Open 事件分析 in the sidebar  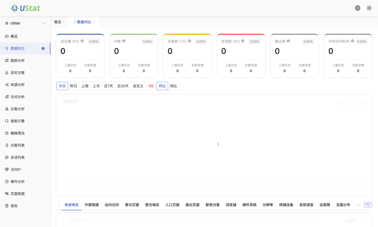pos(25,182)
